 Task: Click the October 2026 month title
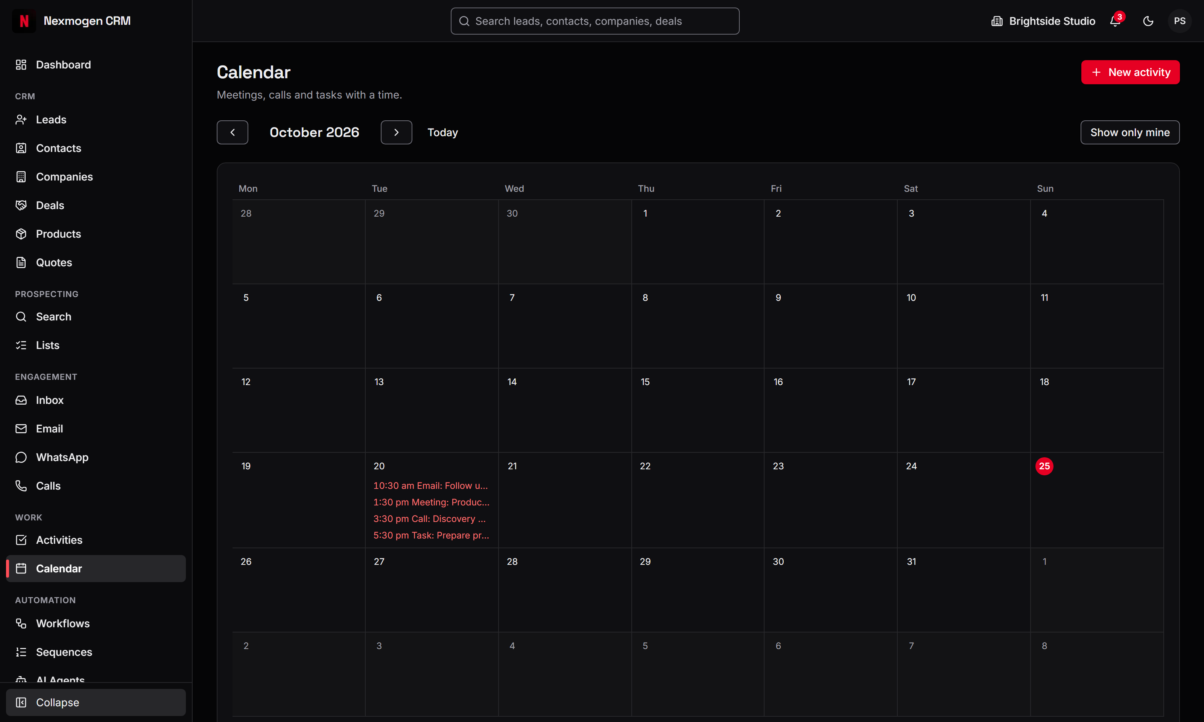(x=315, y=132)
